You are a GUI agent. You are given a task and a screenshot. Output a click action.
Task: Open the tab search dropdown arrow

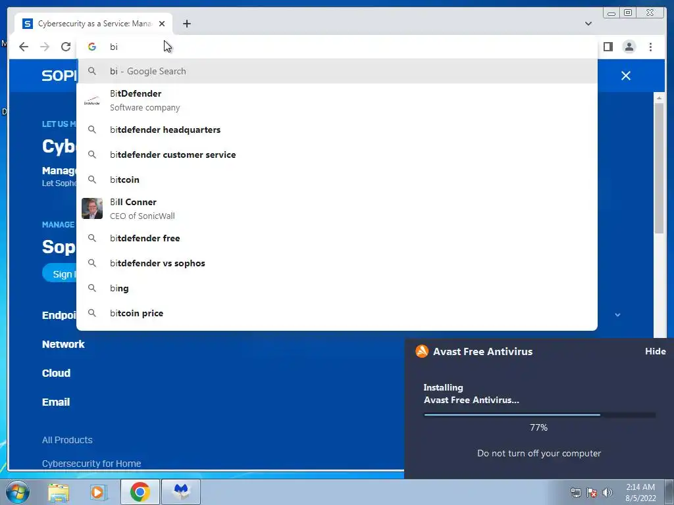(588, 24)
